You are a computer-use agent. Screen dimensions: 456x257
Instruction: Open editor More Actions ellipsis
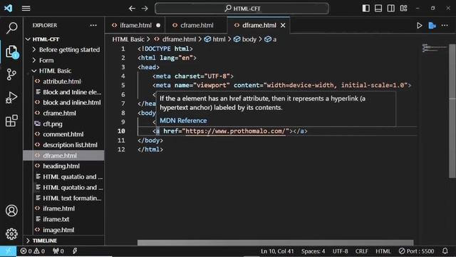[x=445, y=26]
